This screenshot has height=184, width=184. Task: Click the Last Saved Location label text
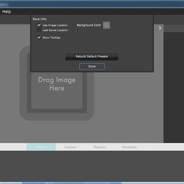click(55, 30)
